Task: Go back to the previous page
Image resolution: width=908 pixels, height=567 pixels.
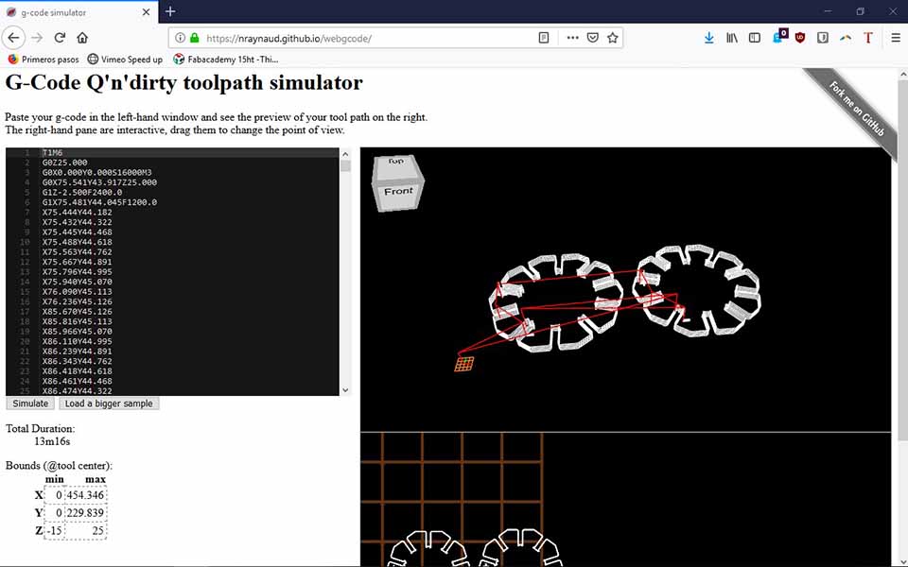Action: click(13, 38)
